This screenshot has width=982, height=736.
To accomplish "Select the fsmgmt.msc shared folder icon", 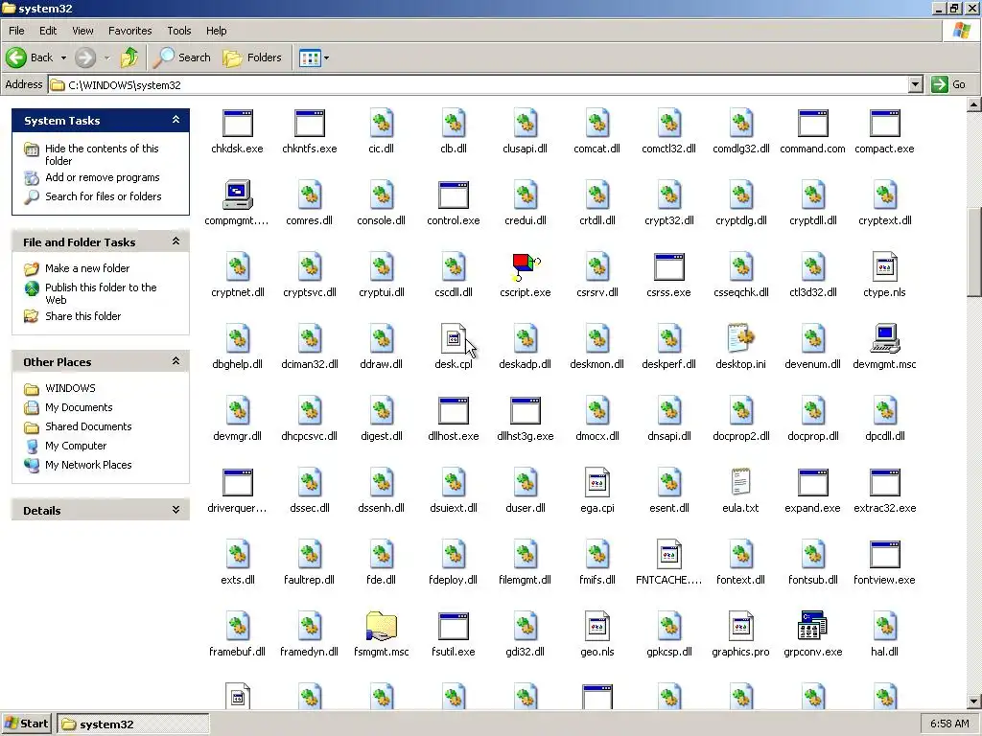I will [x=382, y=626].
